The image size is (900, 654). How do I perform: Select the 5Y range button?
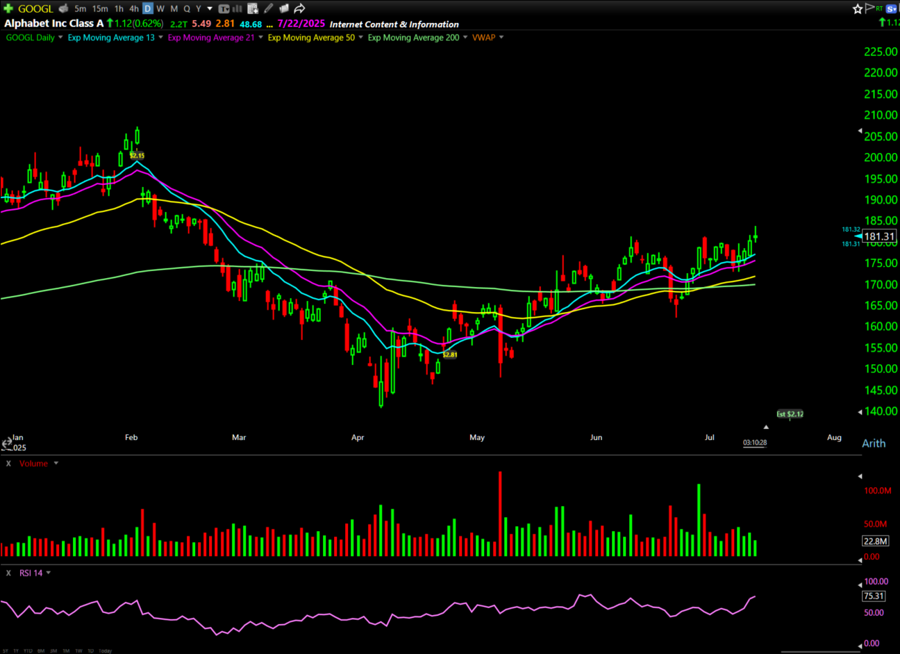click(x=5, y=651)
